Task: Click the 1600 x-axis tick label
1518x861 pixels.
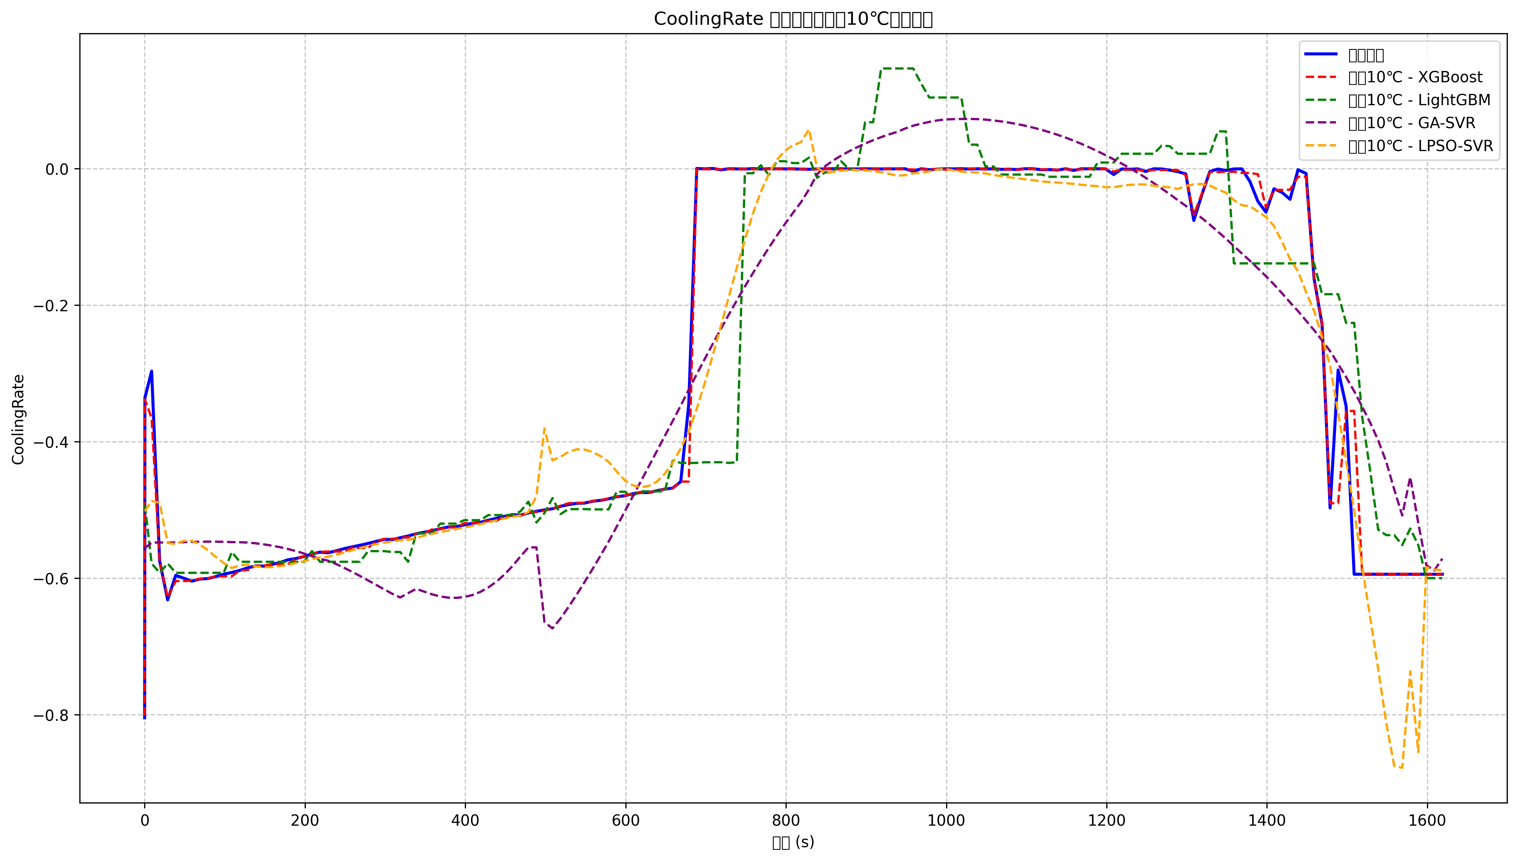Action: (1427, 821)
